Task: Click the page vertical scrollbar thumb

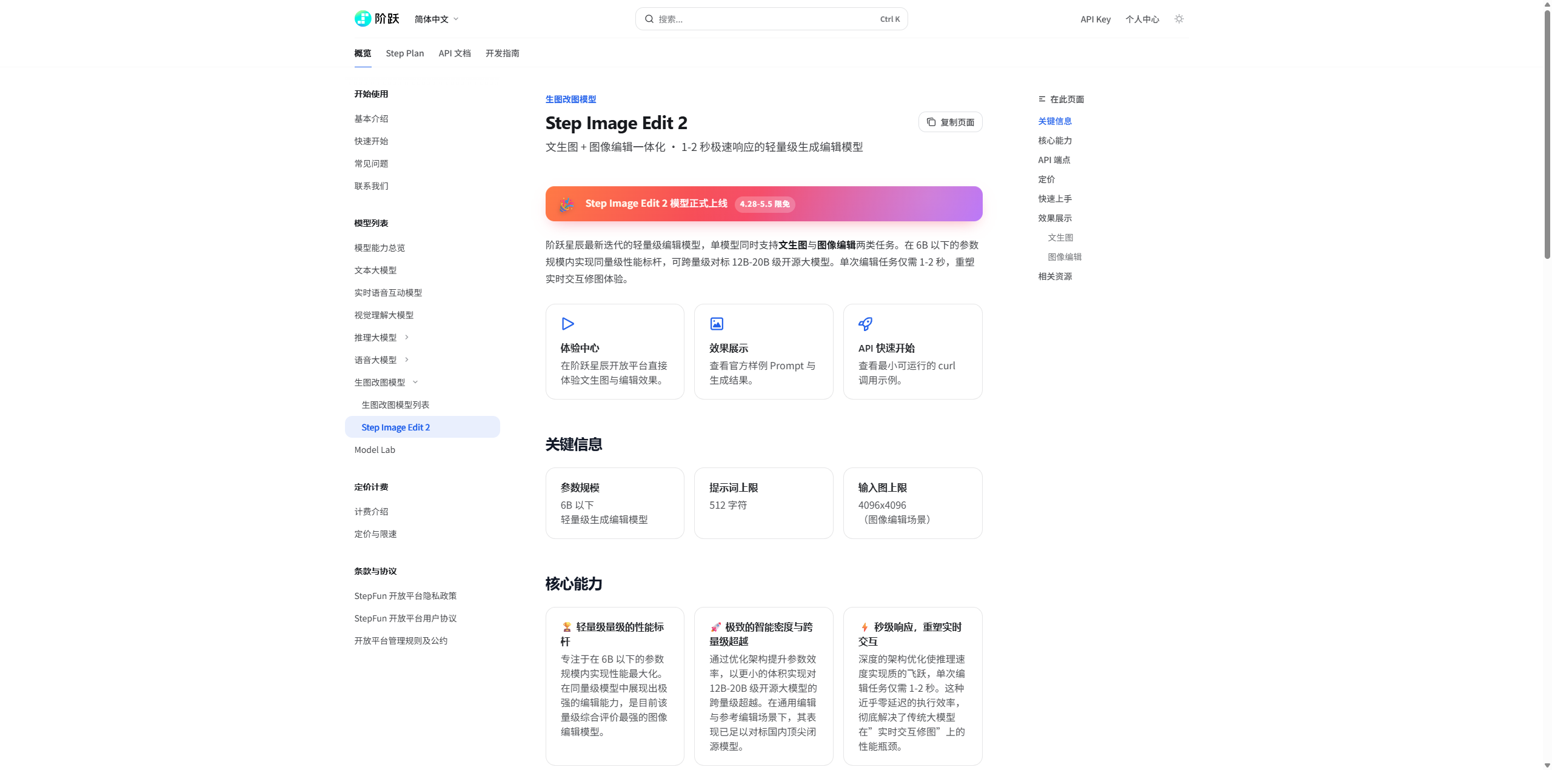Action: [1547, 135]
